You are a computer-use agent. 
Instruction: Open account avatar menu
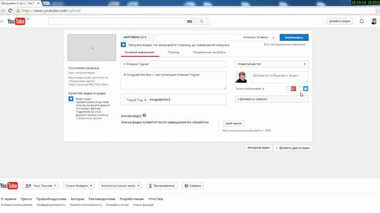[374, 21]
